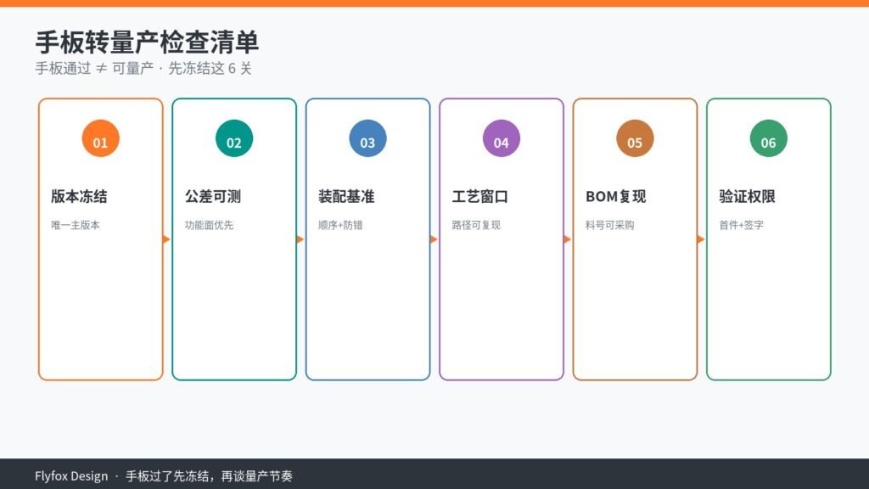Viewport: 869px width, 489px height.
Task: Click the text 唯一主版本
Action: pos(76,225)
